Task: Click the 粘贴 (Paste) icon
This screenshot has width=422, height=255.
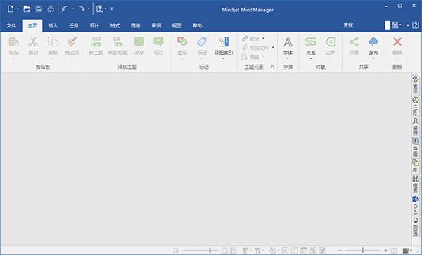Action: 14,42
